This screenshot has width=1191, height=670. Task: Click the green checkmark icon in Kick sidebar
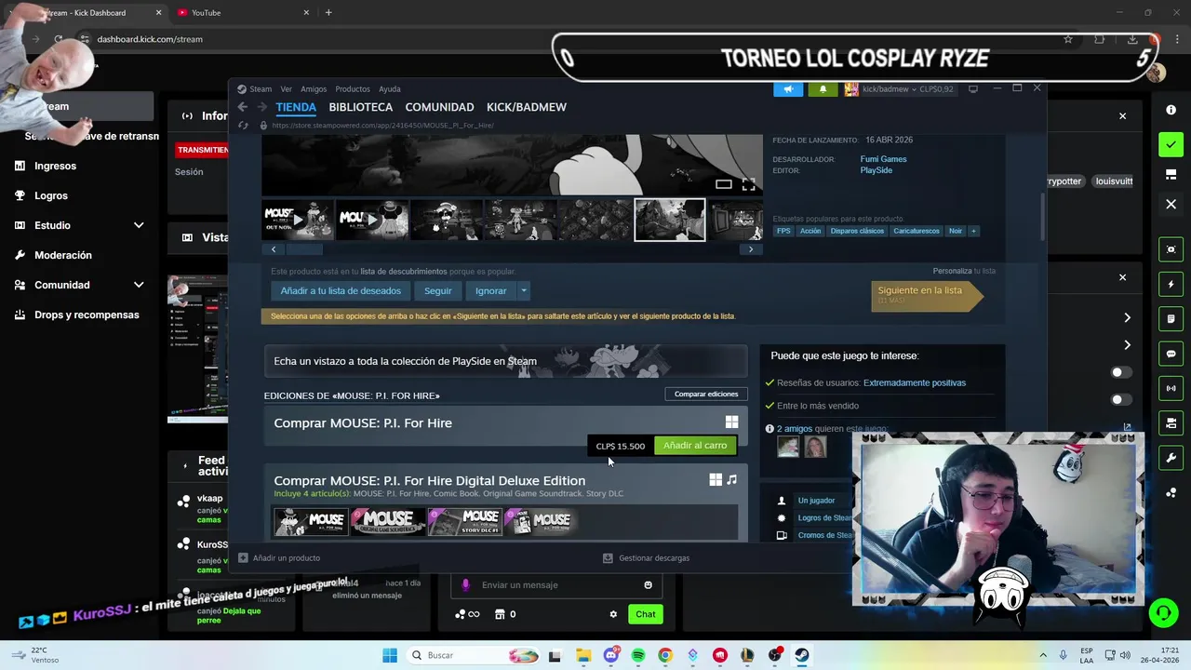[x=1171, y=144]
